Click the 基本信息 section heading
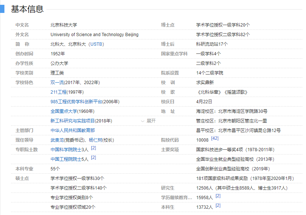306x215 pixels. click(x=27, y=9)
